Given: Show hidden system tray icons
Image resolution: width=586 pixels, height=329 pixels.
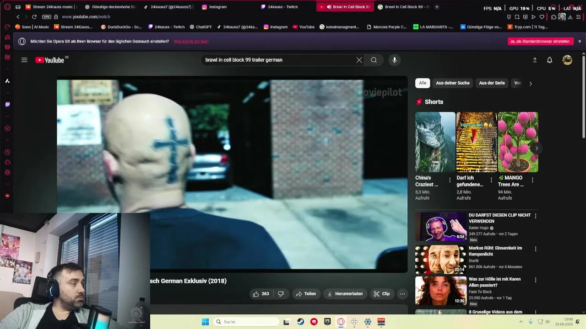Looking at the screenshot, I should 521,322.
